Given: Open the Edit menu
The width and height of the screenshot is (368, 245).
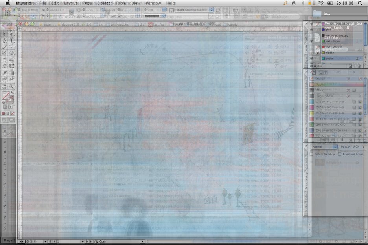Looking at the screenshot, I should click(x=55, y=3).
